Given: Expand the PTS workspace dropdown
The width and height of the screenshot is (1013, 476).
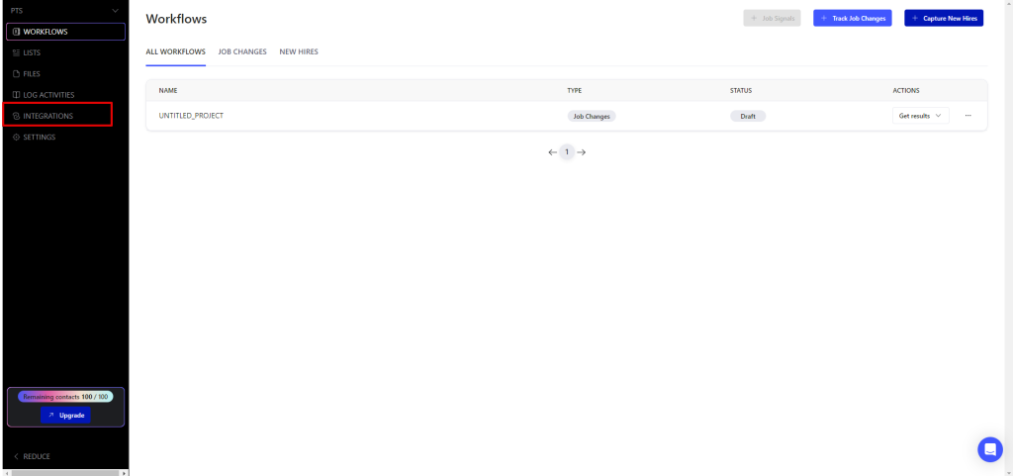Looking at the screenshot, I should coord(115,10).
